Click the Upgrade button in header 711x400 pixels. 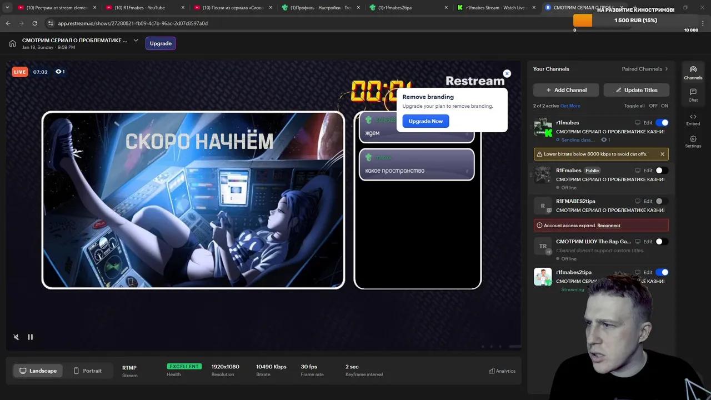(161, 43)
